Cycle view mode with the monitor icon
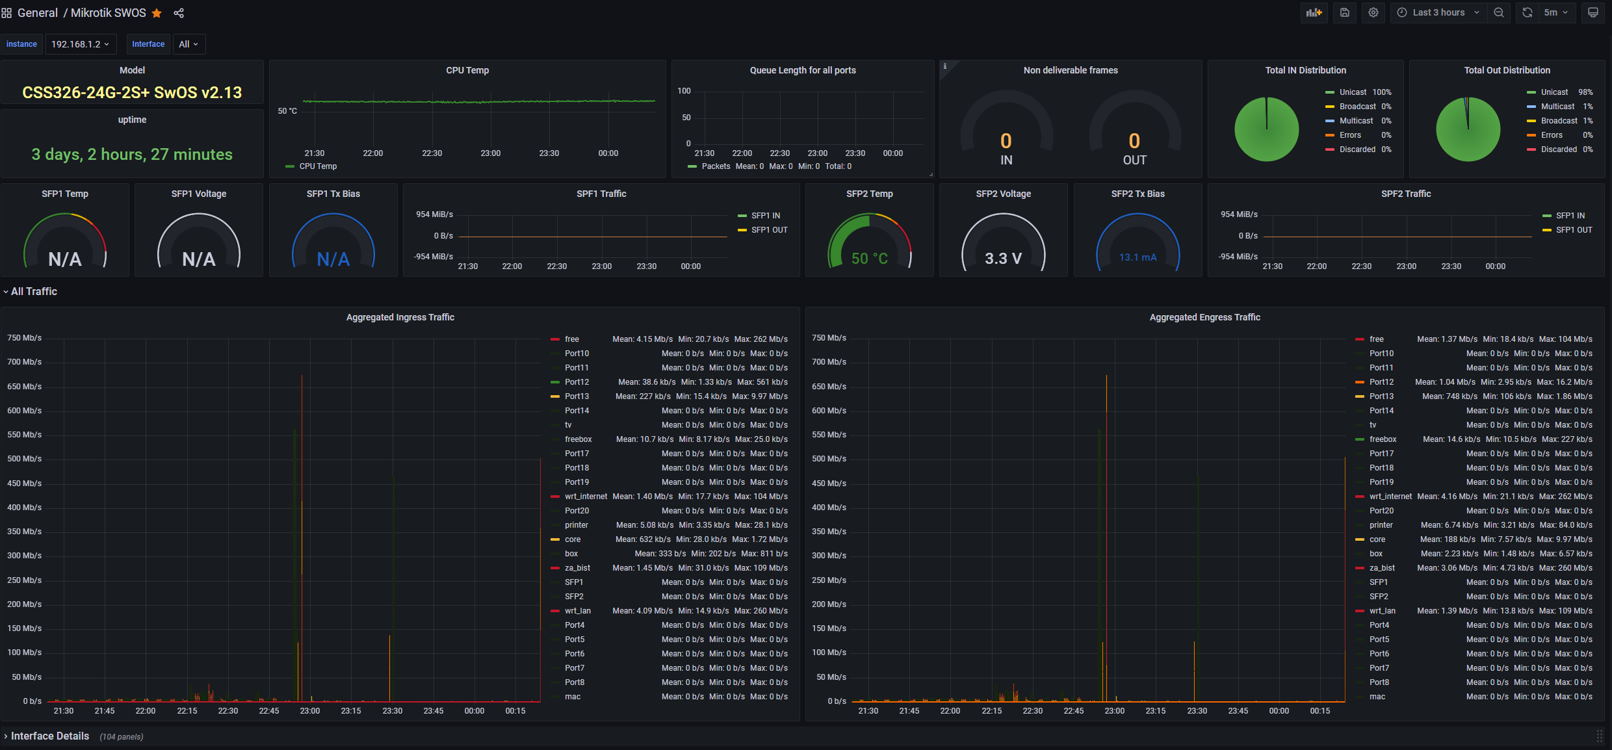Screen dimensions: 1612x750 [x=1592, y=12]
